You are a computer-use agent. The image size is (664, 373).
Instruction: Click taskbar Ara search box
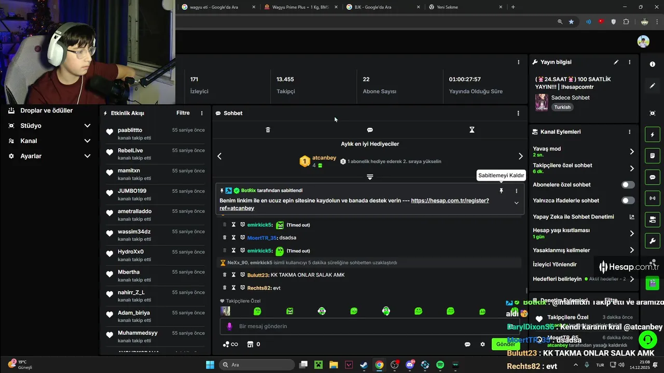click(x=257, y=365)
